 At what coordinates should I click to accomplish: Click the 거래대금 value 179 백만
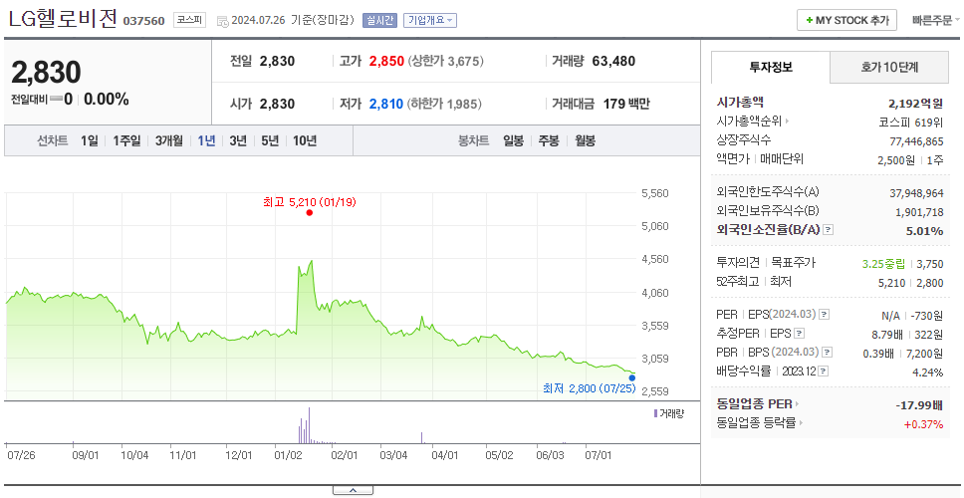[x=626, y=104]
